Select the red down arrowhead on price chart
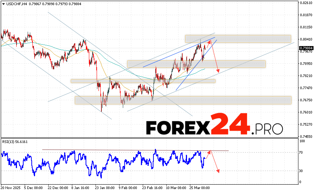The height and width of the screenshot is (192, 315). tap(218, 70)
